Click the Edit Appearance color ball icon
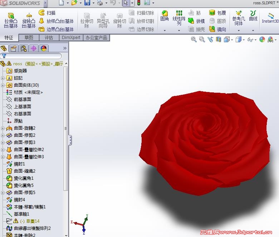The image size is (279, 237). pyautogui.click(x=262, y=39)
